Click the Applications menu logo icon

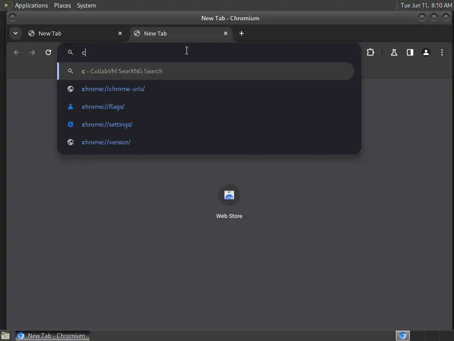point(8,5)
